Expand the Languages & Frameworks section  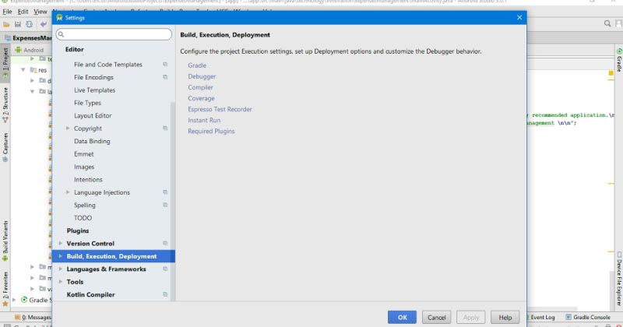(61, 269)
